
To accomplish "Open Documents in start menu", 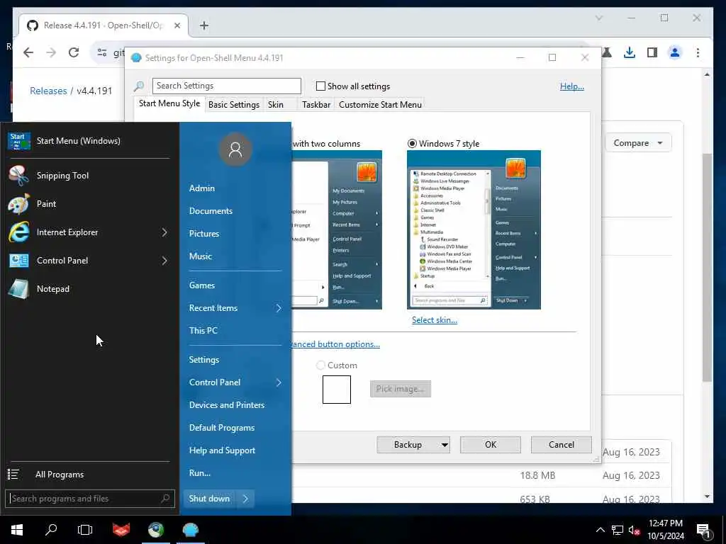I will click(x=211, y=211).
